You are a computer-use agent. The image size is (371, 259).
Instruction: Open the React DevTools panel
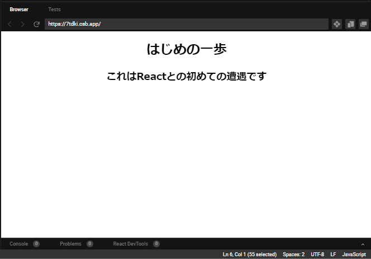click(130, 244)
